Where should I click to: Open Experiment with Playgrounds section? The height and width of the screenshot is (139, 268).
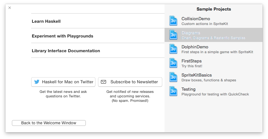[62, 36]
